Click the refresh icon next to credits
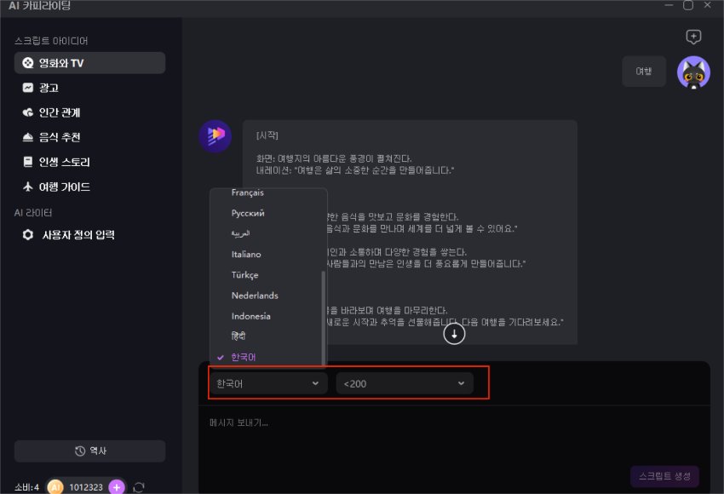Viewport: 724px width, 494px height. [x=139, y=486]
